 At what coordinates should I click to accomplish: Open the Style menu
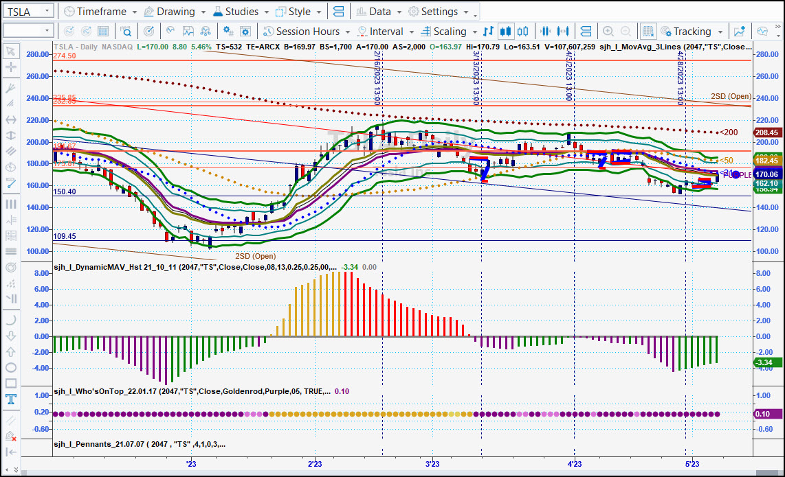298,12
